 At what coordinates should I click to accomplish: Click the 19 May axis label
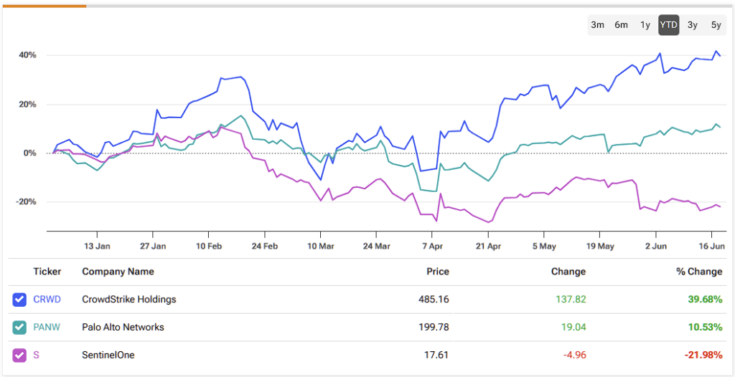[x=600, y=247]
